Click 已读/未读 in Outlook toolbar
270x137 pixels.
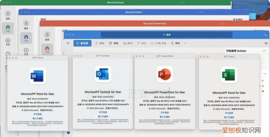click(158, 43)
